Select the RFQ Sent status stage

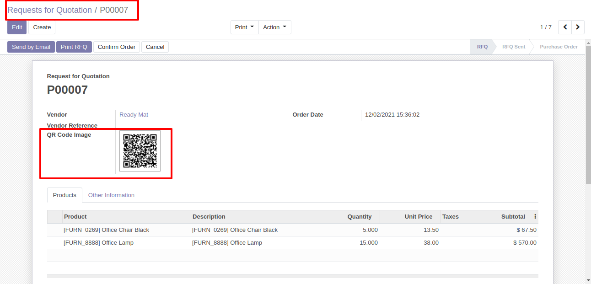click(513, 47)
